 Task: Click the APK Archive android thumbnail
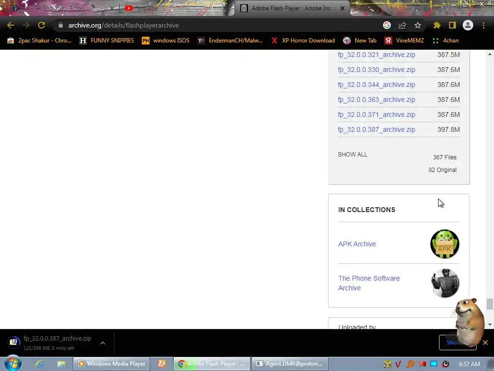(444, 244)
